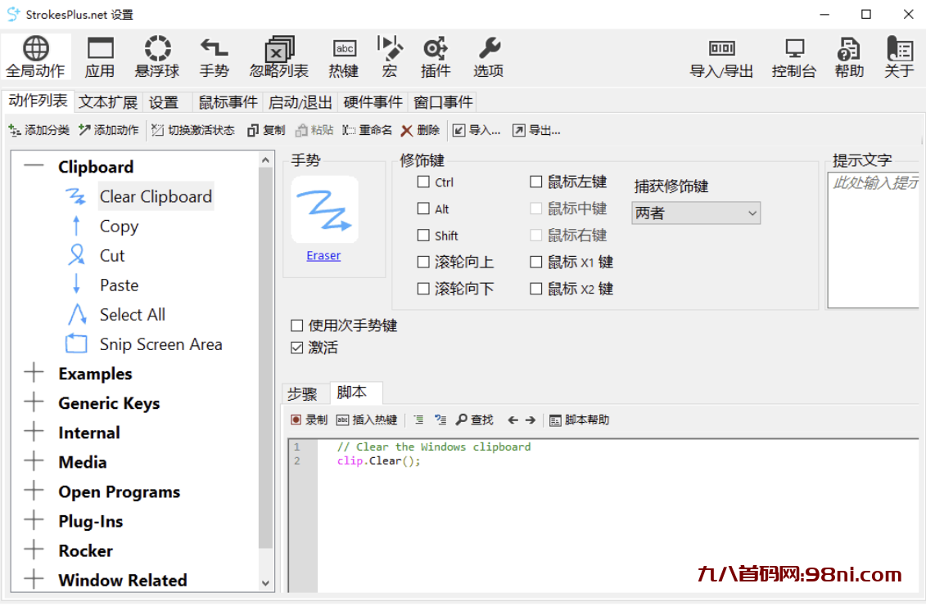Expand the Examples category

coord(34,373)
